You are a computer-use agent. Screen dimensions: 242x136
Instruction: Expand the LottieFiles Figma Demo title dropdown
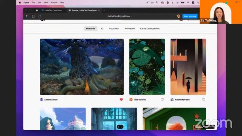pyautogui.click(x=132, y=16)
